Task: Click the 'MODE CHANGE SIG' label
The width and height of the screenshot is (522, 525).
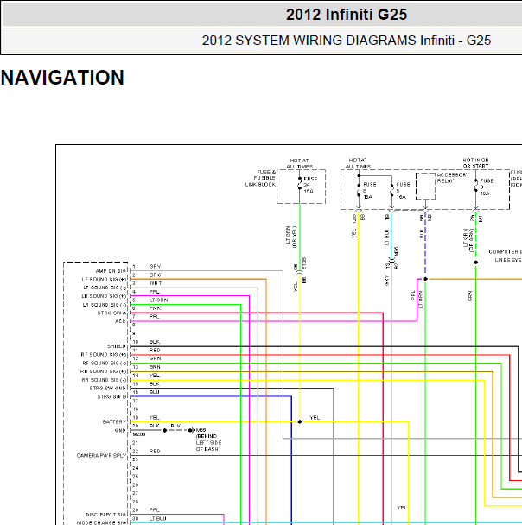Action: click(101, 522)
